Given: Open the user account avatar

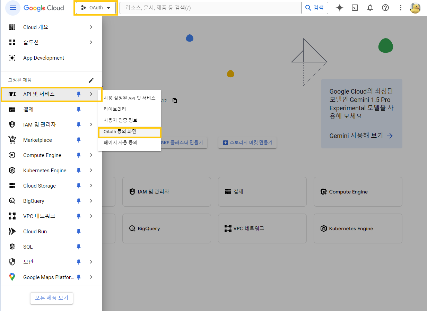Looking at the screenshot, I should 415,8.
